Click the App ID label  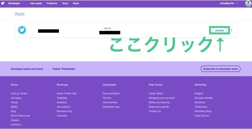107,28
